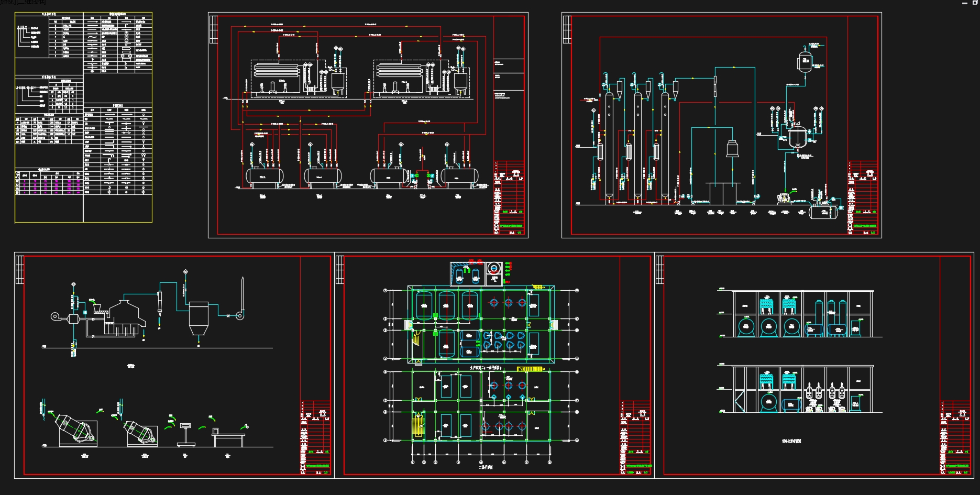
Task: Open the 二维线框 visual style viewport label
Action: (31, 2)
